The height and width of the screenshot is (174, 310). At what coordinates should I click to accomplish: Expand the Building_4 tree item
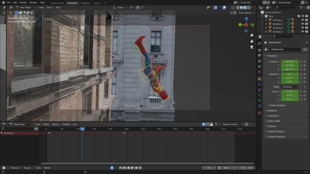coord(266,31)
